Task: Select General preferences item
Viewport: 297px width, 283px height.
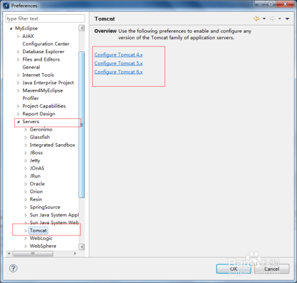Action: coord(31,67)
